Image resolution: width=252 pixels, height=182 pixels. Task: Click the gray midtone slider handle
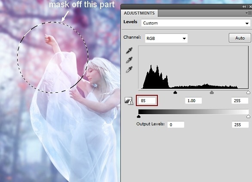point(212,92)
